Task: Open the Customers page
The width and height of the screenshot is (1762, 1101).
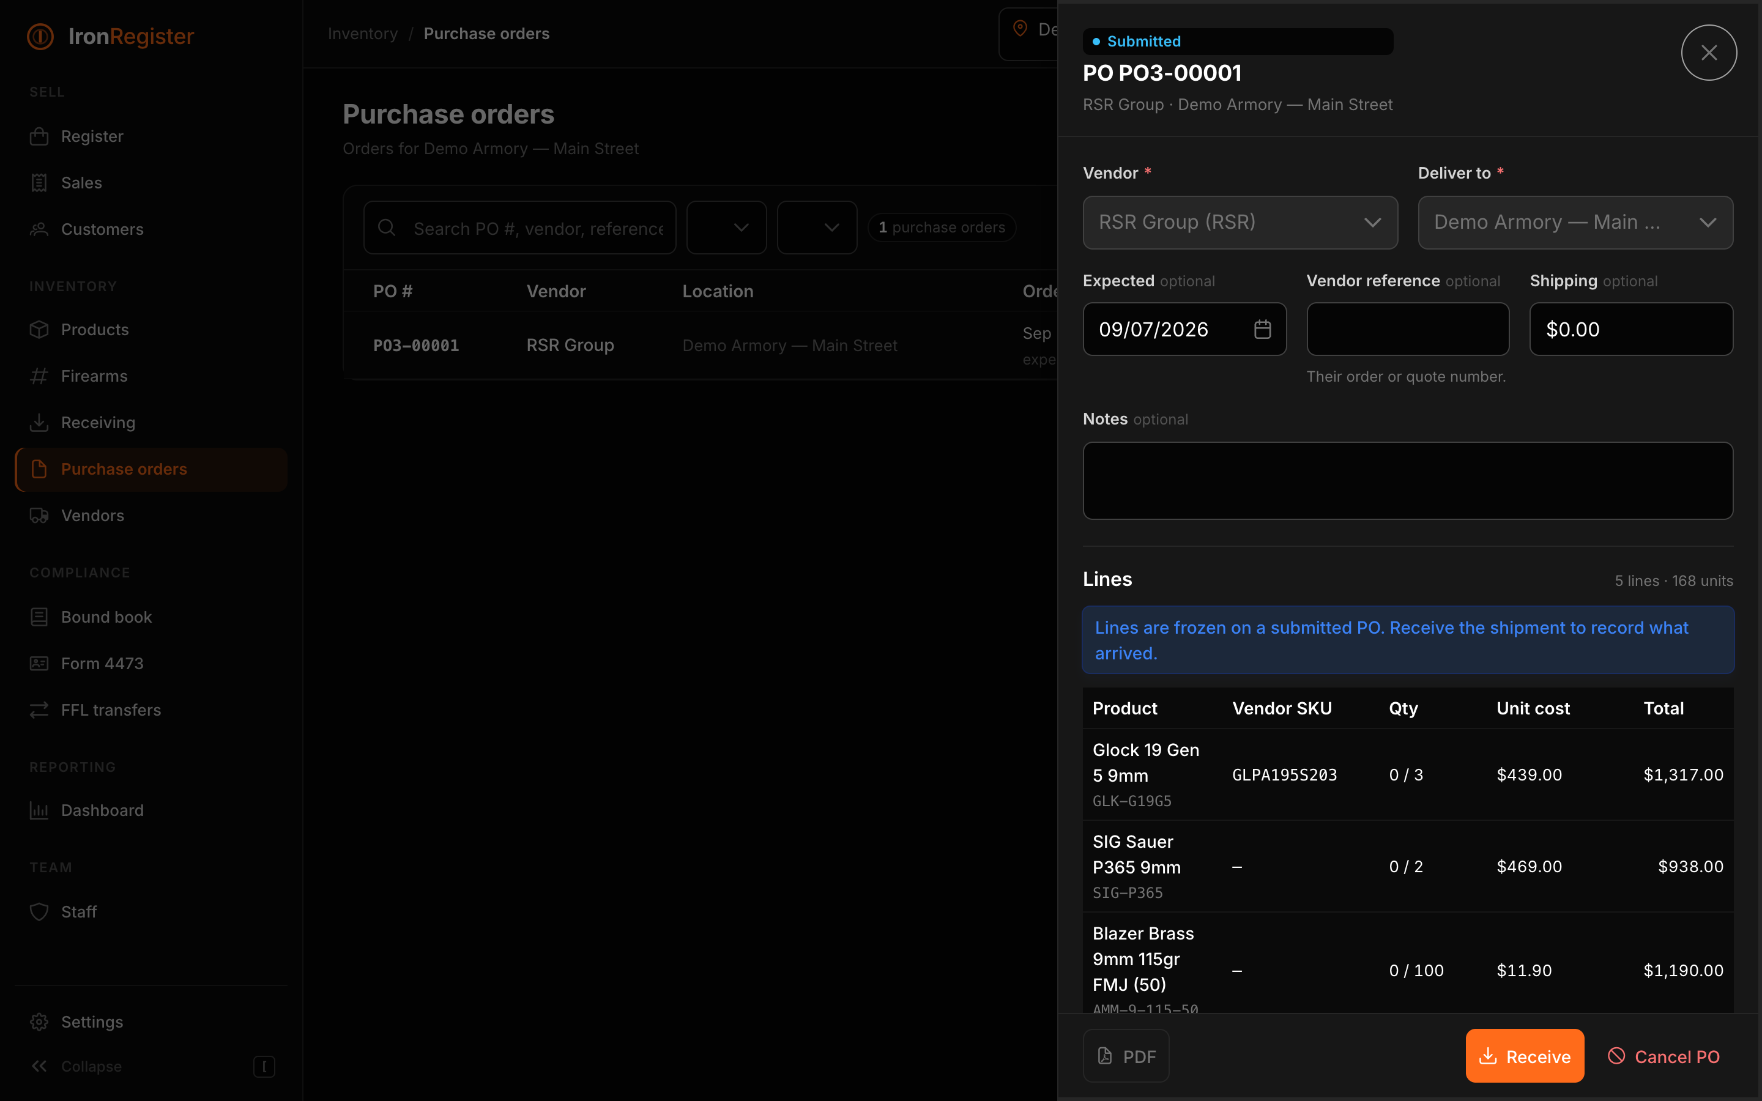Action: tap(151, 229)
